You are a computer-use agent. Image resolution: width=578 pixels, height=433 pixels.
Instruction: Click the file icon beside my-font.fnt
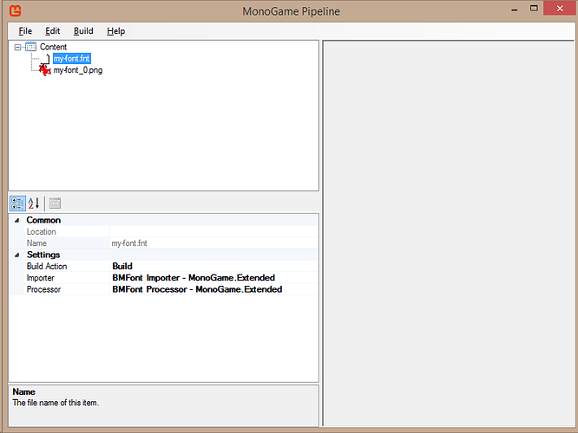[x=45, y=59]
